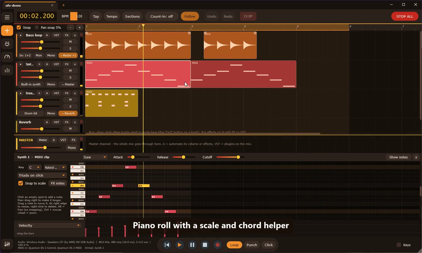
Task: Solo the Drum track with S
Action: 70,106
